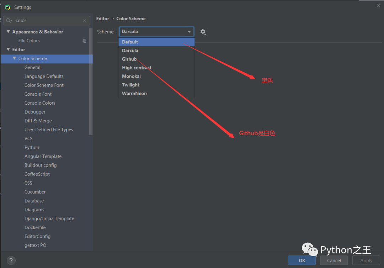This screenshot has width=384, height=268.
Task: Click the Apply button
Action: coord(366,261)
